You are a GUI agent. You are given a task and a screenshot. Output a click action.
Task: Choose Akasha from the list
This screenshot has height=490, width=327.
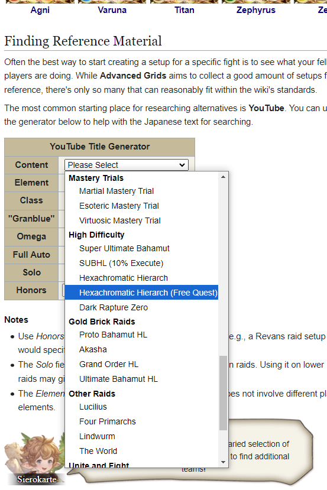pyautogui.click(x=141, y=349)
